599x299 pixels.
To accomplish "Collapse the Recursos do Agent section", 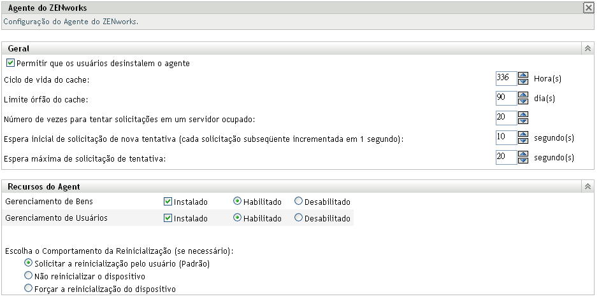I will (x=588, y=187).
